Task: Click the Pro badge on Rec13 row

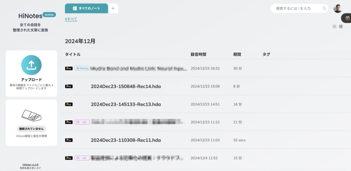Action: point(69,104)
